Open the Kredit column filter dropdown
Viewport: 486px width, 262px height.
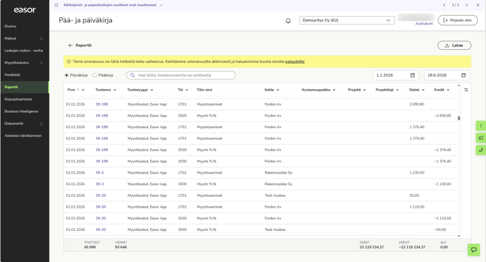[x=448, y=90]
